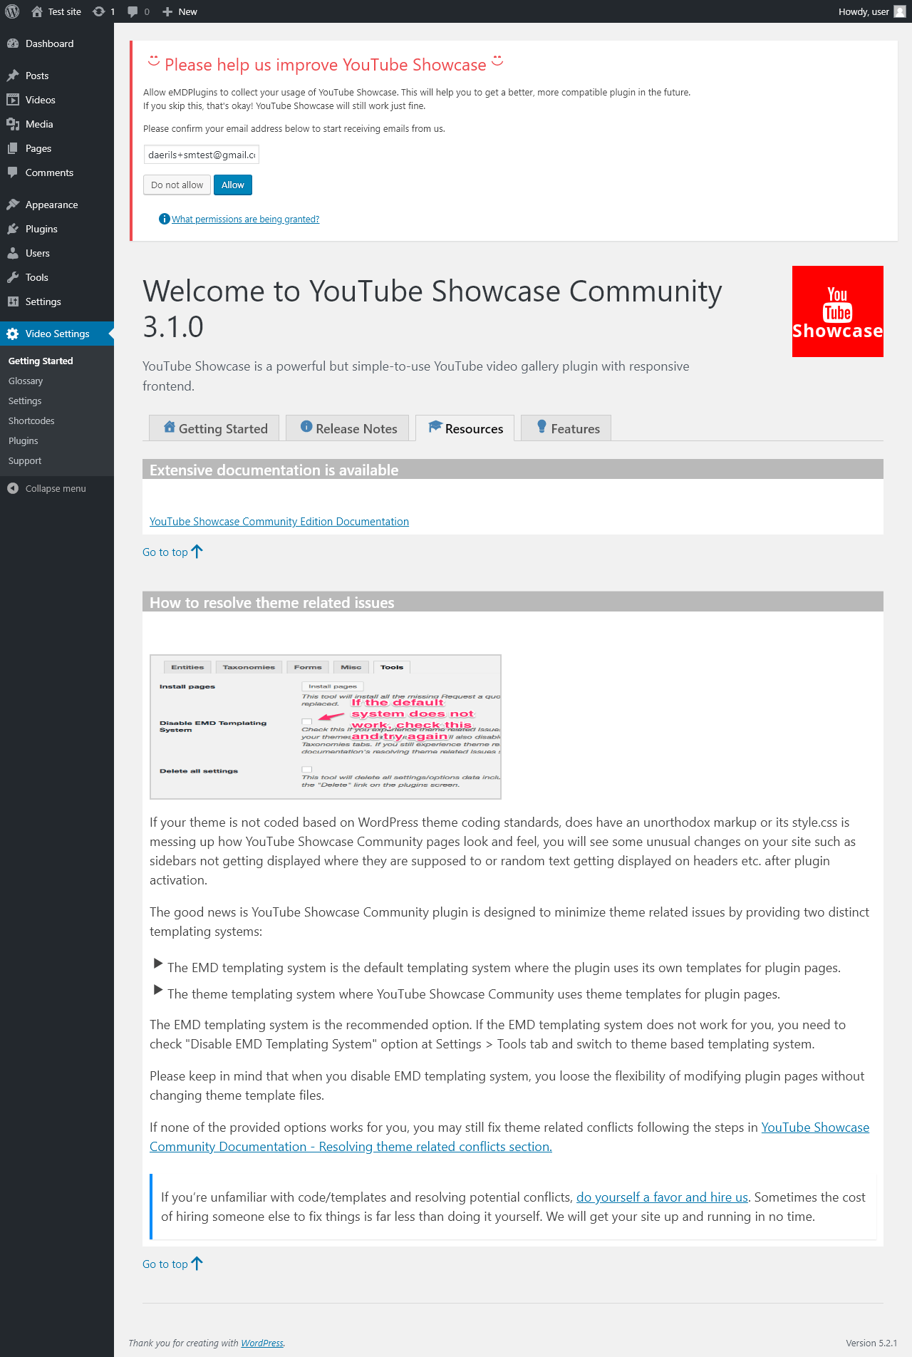The height and width of the screenshot is (1357, 912).
Task: Click the Appearance paintbrush icon
Action: pos(13,205)
